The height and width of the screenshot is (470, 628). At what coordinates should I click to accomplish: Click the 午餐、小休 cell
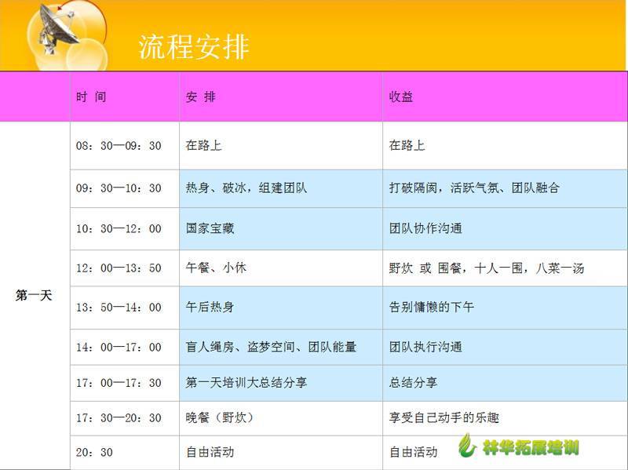[x=281, y=268]
